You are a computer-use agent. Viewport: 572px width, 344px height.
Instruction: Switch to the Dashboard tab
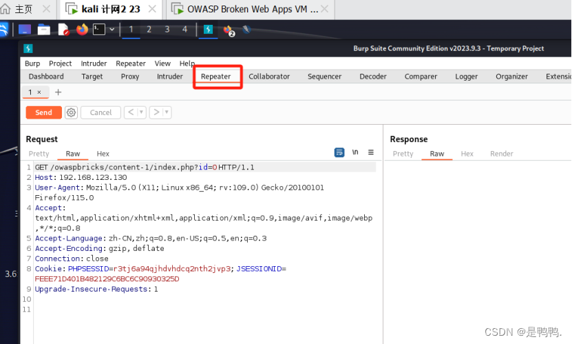click(46, 77)
